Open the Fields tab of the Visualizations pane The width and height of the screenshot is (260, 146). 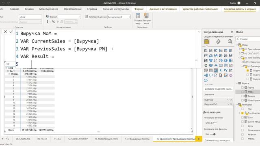pyautogui.click(x=206, y=41)
